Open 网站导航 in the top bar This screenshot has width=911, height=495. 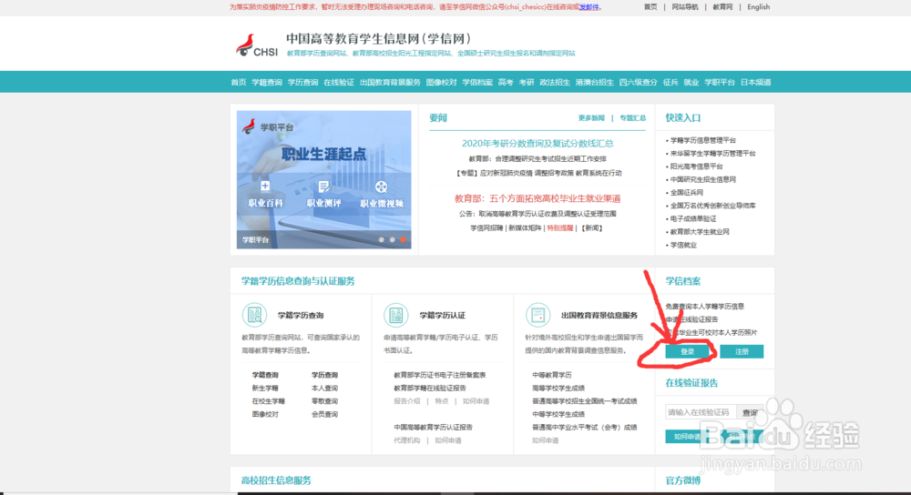tap(685, 7)
